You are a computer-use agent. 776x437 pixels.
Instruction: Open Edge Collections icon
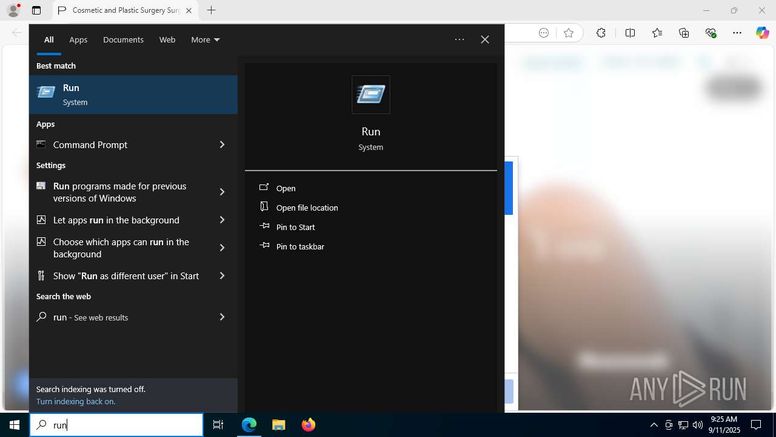pos(684,33)
